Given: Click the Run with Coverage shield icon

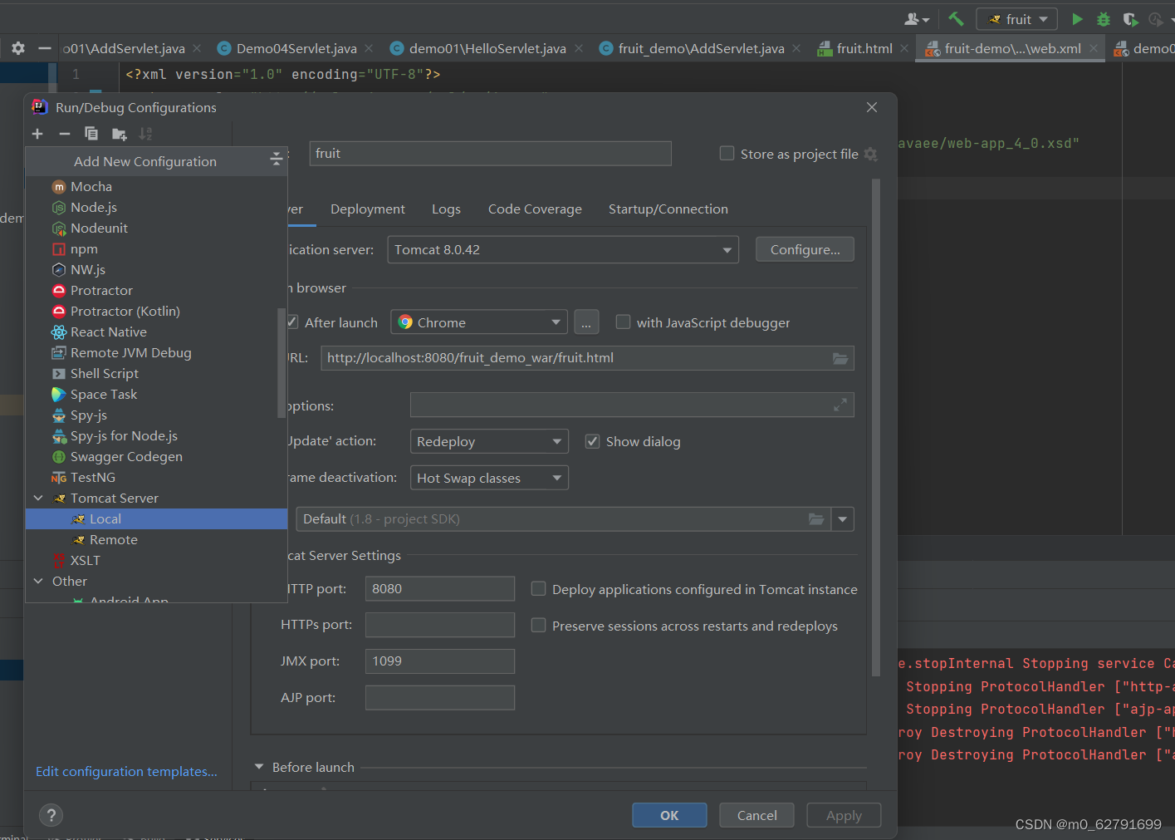Looking at the screenshot, I should pyautogui.click(x=1129, y=19).
